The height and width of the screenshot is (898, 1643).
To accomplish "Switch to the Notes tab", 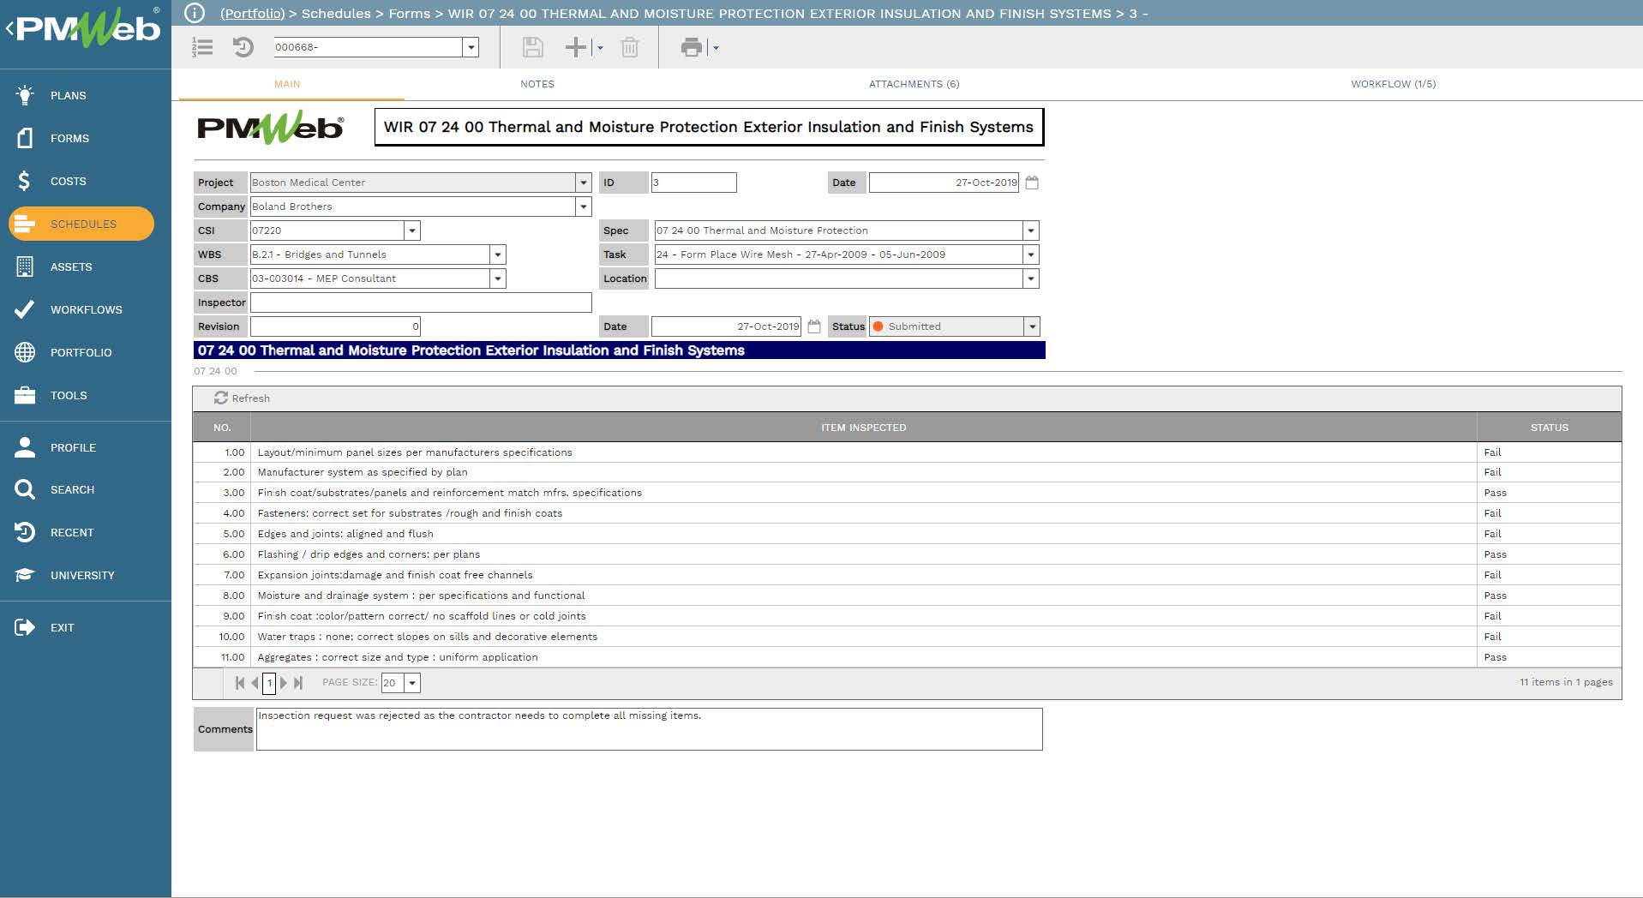I will coord(537,84).
